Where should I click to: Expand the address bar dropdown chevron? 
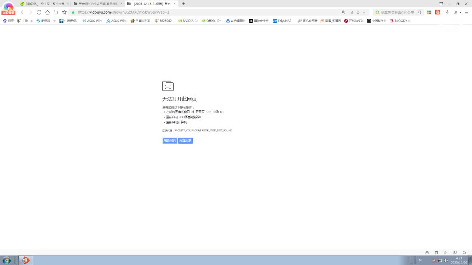pos(364,12)
